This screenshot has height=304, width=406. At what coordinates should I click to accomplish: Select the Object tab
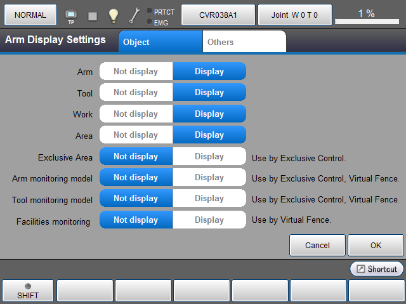pos(160,42)
